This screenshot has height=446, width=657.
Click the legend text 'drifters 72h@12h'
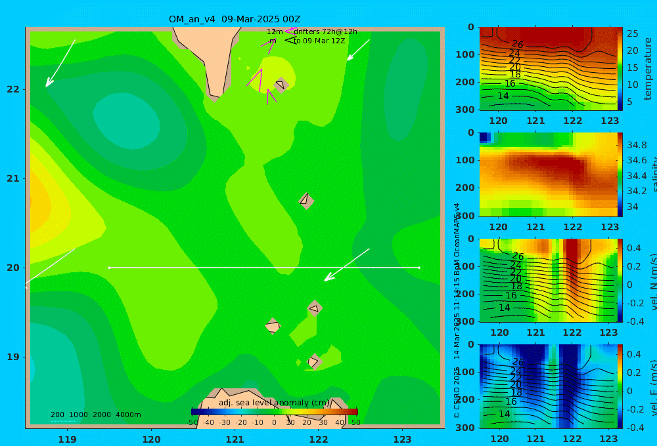[325, 31]
